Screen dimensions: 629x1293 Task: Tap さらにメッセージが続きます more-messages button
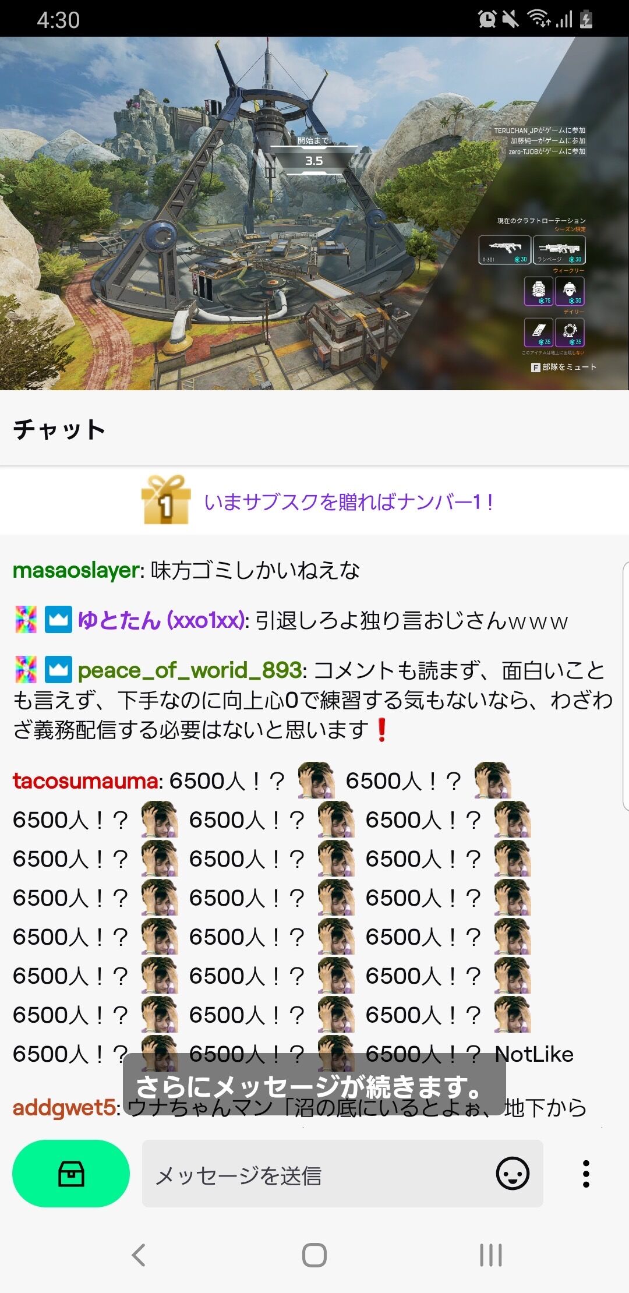coord(314,1084)
